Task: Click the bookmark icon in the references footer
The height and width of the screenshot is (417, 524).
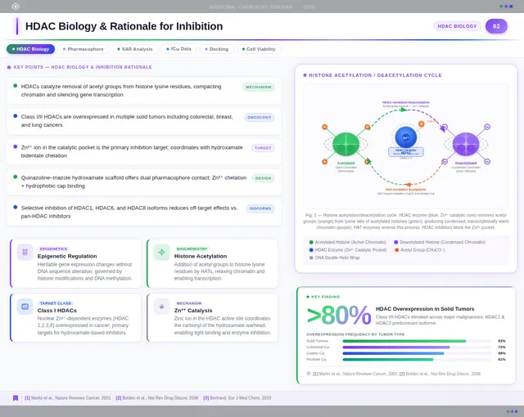Action: pos(16,397)
